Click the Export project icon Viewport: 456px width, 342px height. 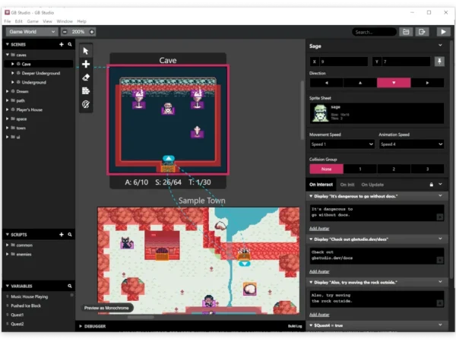tap(422, 32)
